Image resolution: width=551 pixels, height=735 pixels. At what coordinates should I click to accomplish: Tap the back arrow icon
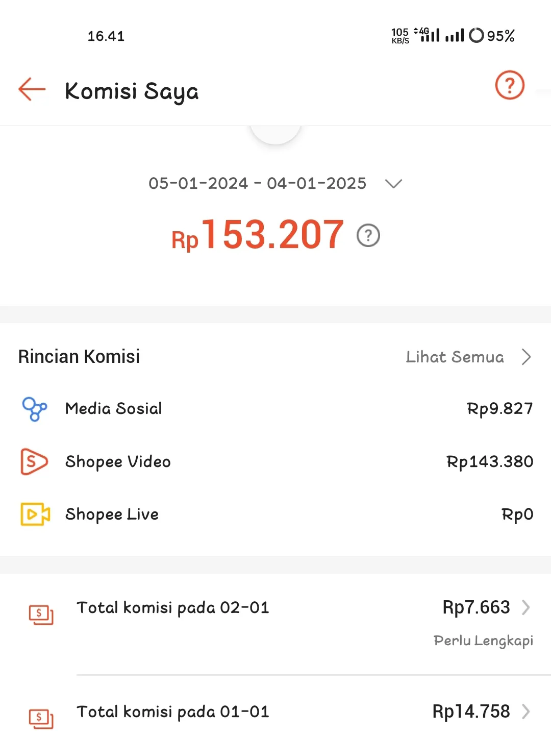(32, 90)
